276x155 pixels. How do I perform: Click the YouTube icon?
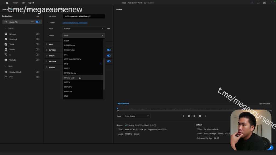pos(6,60)
